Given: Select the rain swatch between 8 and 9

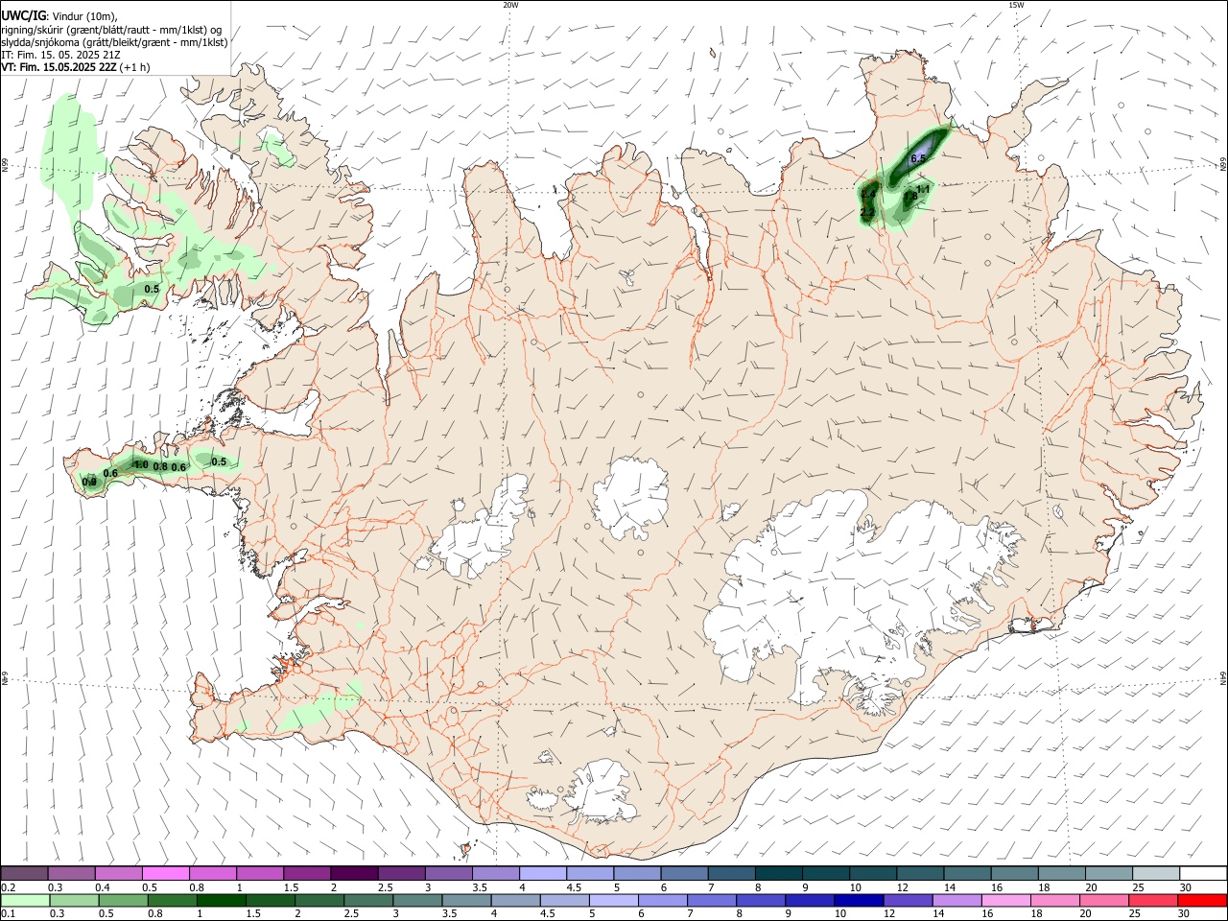Looking at the screenshot, I should pyautogui.click(x=762, y=900).
